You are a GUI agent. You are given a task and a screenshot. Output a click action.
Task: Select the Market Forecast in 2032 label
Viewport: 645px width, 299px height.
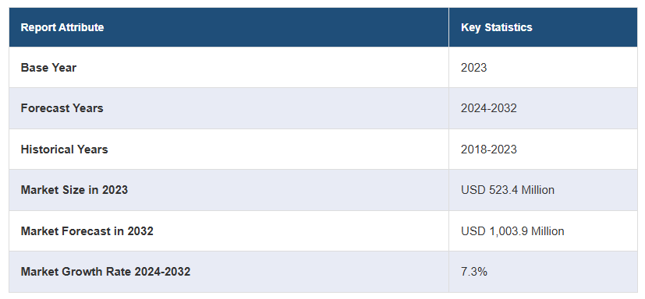coord(87,230)
